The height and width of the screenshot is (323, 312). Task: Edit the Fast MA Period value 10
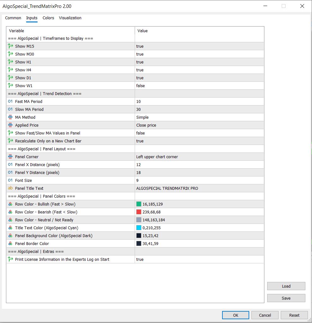(199, 101)
